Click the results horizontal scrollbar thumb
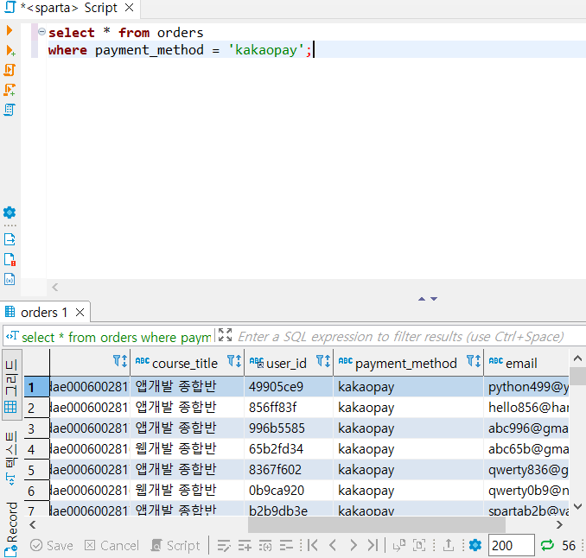 [377, 525]
